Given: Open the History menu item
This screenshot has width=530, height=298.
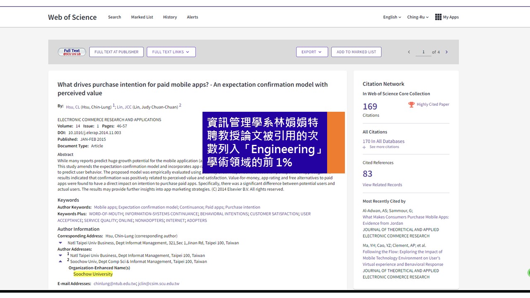Looking at the screenshot, I should pos(170,17).
